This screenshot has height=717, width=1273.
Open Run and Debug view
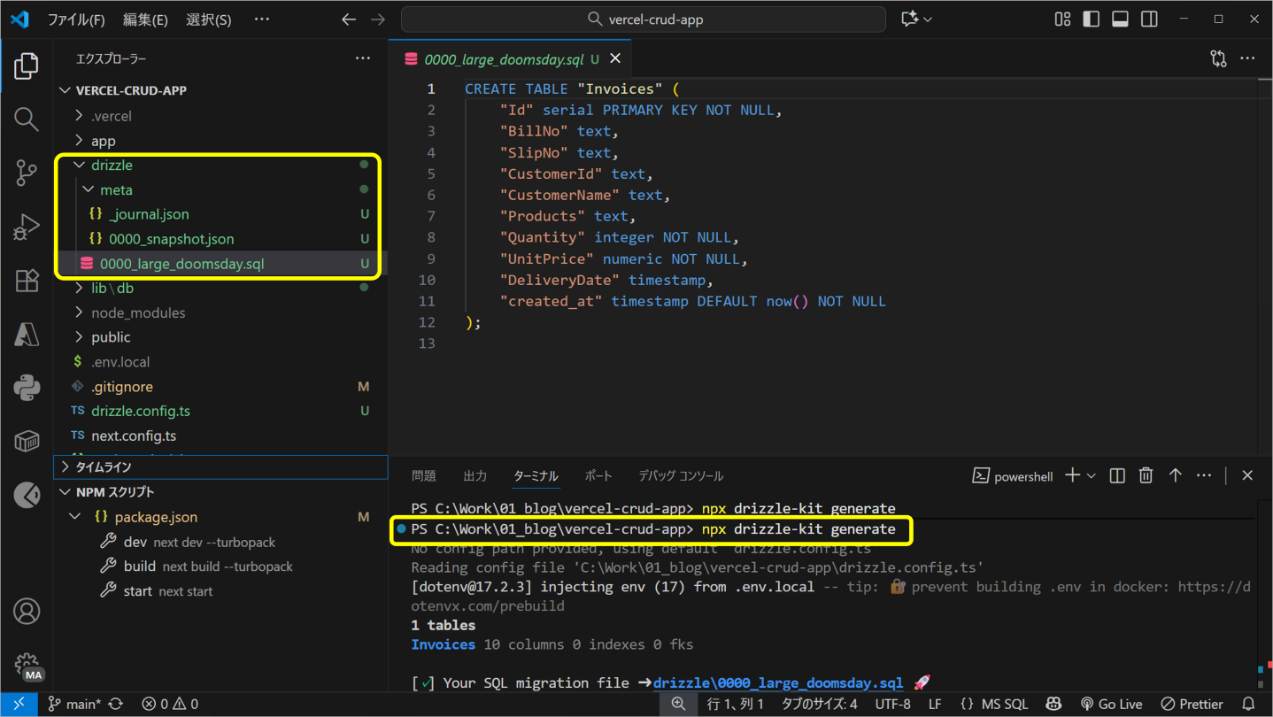27,227
